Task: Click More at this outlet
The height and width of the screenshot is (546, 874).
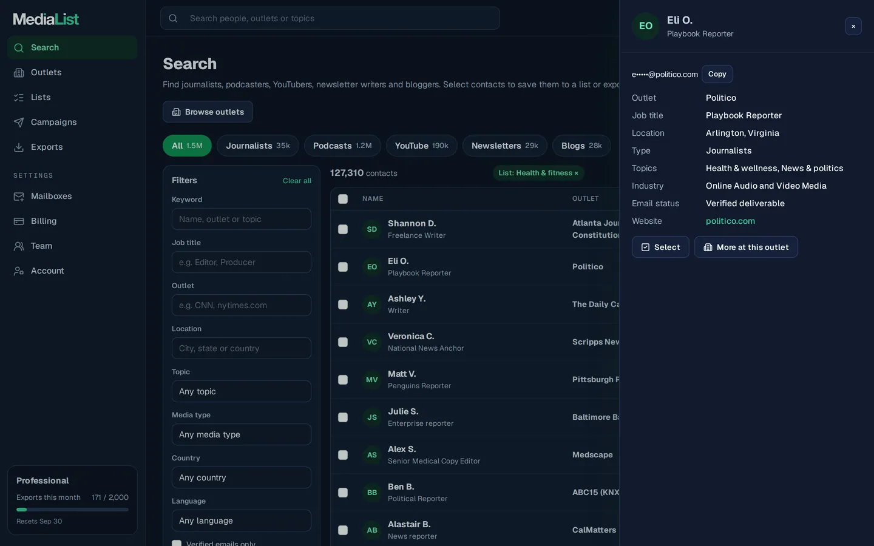Action: [x=746, y=247]
